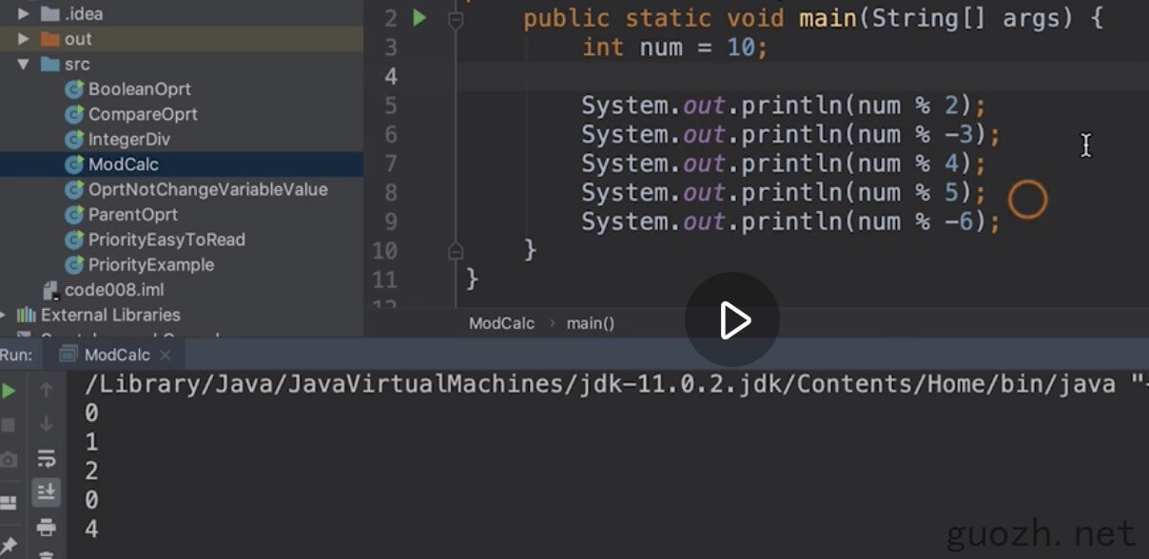Image resolution: width=1149 pixels, height=559 pixels.
Task: Click line number 4 in the editor gutter
Action: (x=391, y=76)
